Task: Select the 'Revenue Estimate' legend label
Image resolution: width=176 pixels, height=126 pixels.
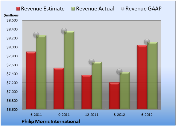Action: (x=43, y=9)
